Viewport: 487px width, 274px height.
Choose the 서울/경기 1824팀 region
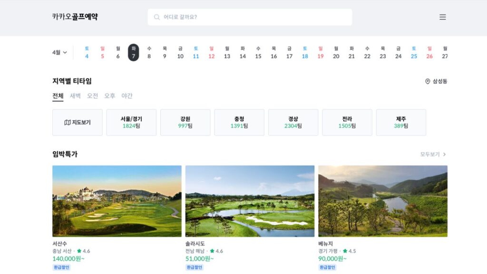click(131, 122)
